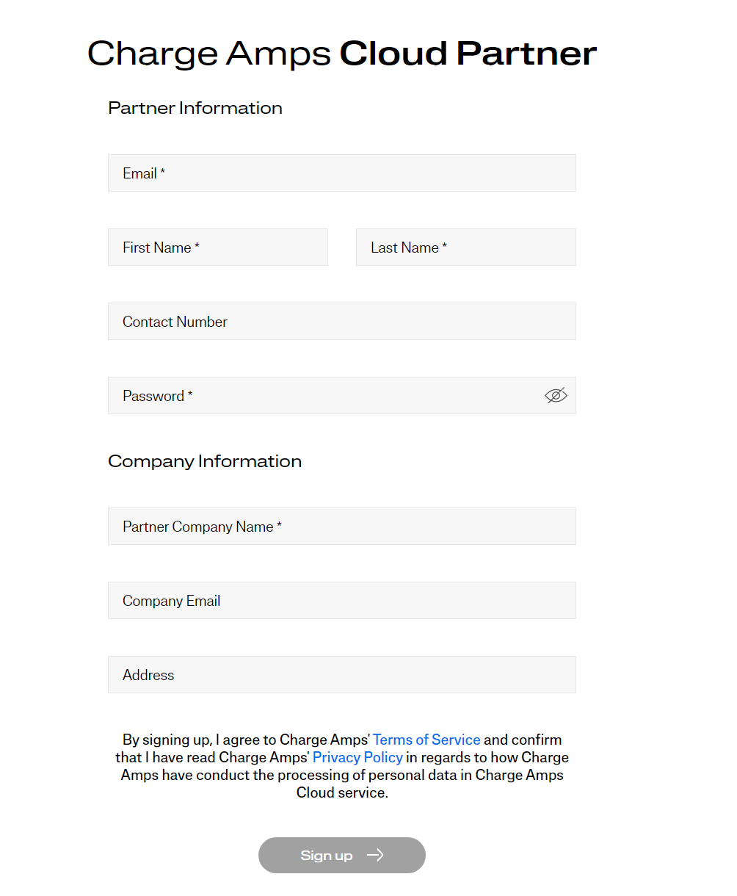The height and width of the screenshot is (896, 737).
Task: Open the Terms of Service link
Action: pyautogui.click(x=426, y=740)
